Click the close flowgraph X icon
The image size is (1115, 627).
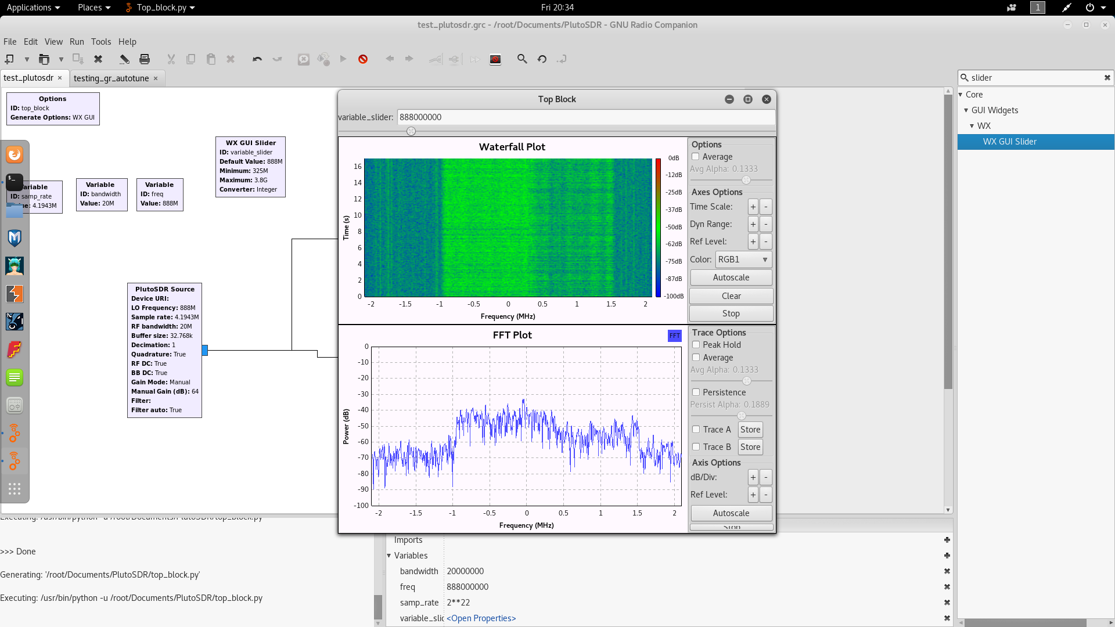pos(98,59)
